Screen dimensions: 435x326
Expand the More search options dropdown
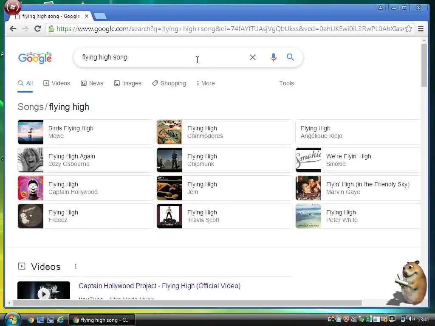(206, 83)
